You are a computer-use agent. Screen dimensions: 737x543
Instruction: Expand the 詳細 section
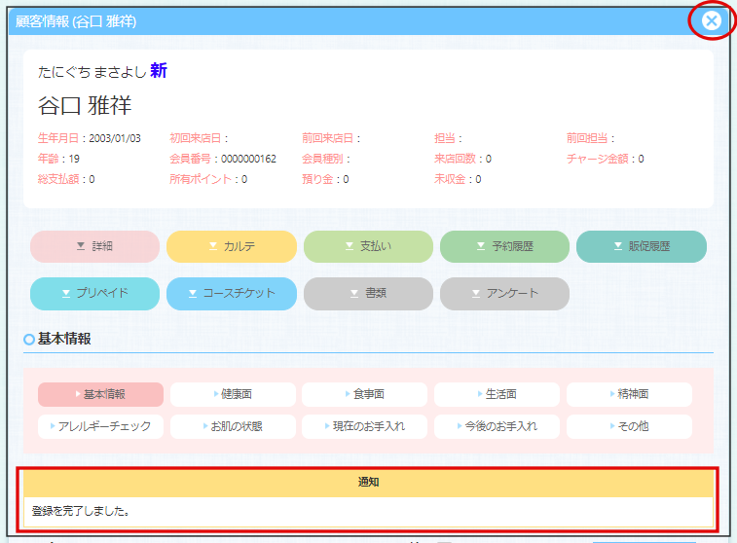coord(94,247)
